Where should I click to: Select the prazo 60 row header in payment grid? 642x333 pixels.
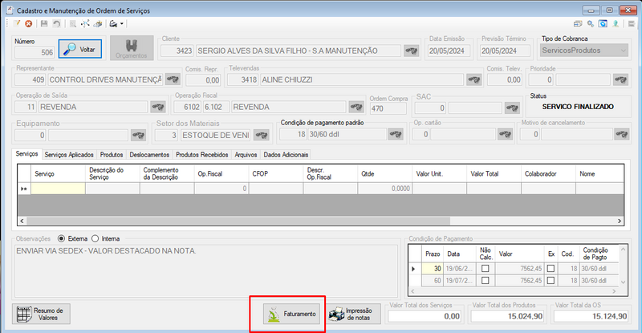click(x=415, y=281)
